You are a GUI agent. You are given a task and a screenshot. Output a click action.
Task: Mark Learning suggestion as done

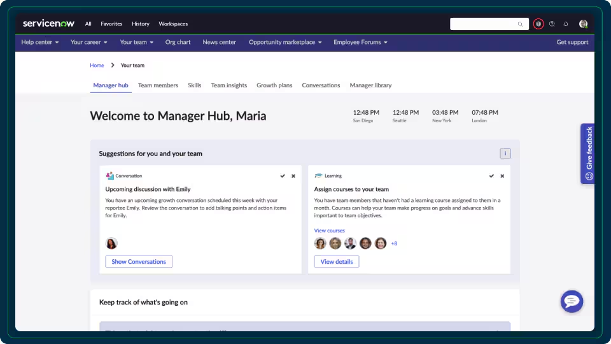pyautogui.click(x=491, y=176)
